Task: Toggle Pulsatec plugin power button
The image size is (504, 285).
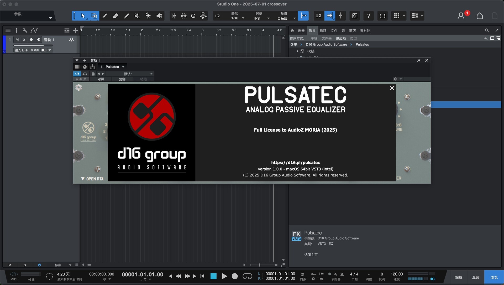Action: 77,74
